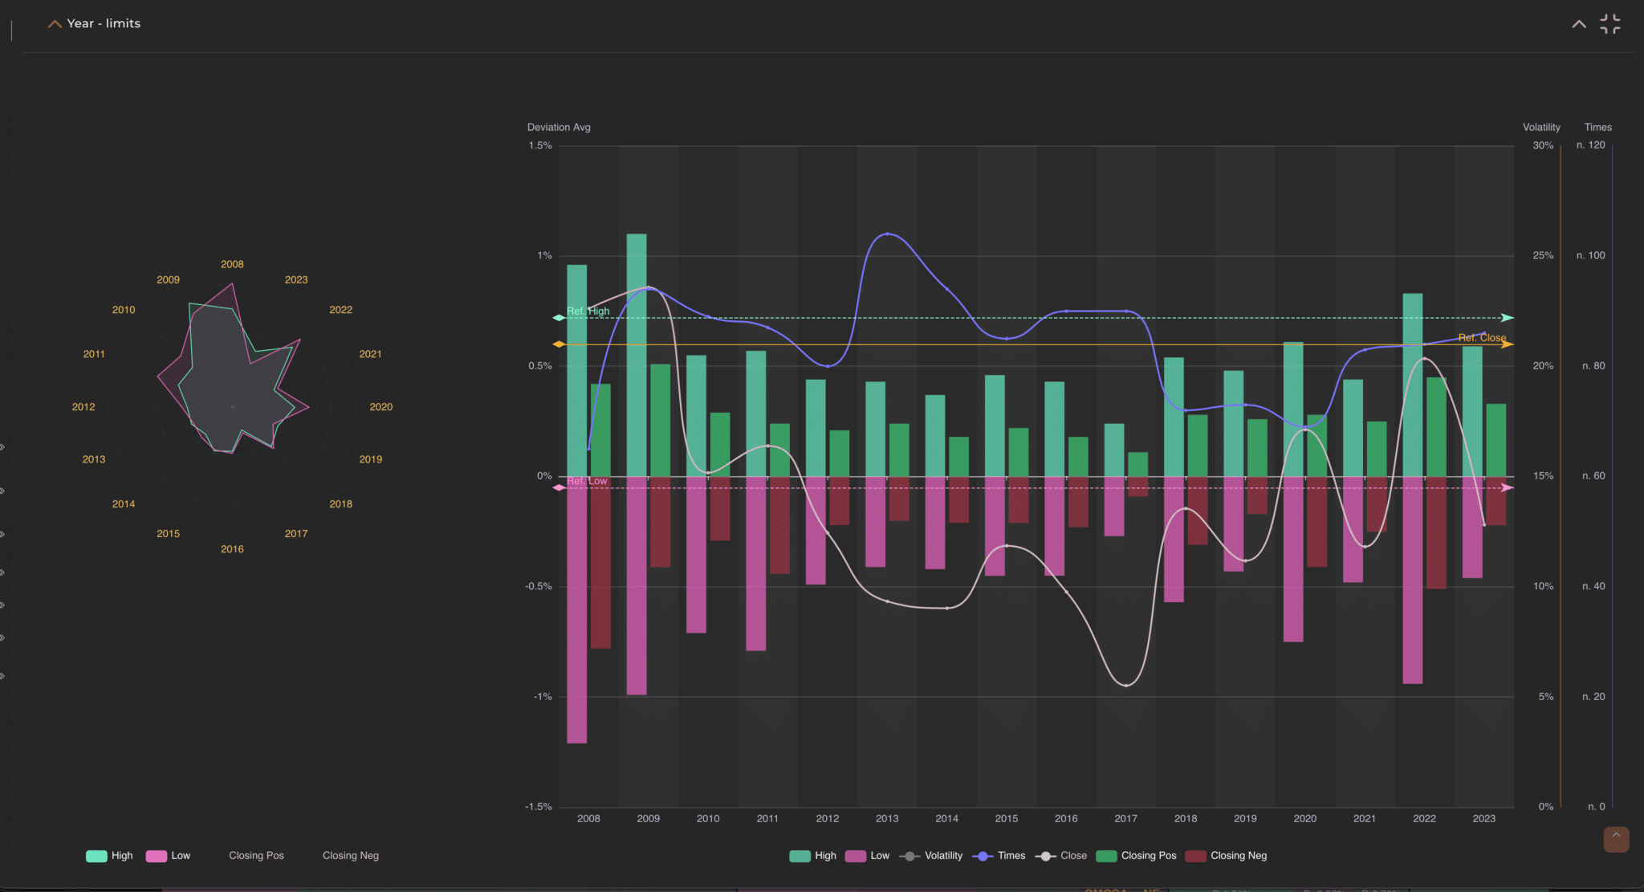
Task: Click the Volatility legend icon in chart legend
Action: coord(909,856)
